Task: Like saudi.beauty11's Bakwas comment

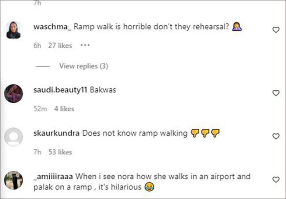Action: click(x=276, y=93)
